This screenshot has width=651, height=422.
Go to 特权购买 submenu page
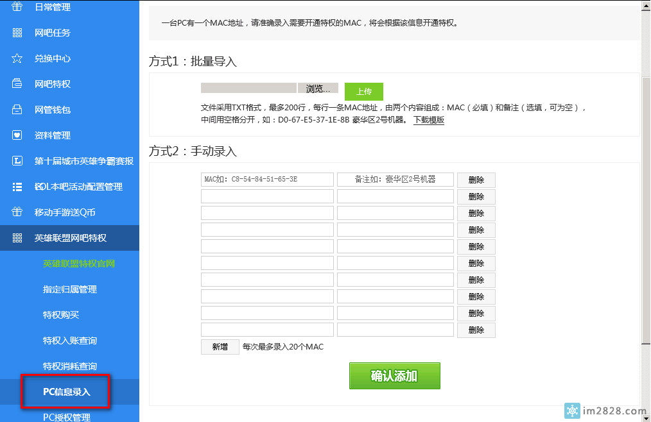click(x=61, y=315)
